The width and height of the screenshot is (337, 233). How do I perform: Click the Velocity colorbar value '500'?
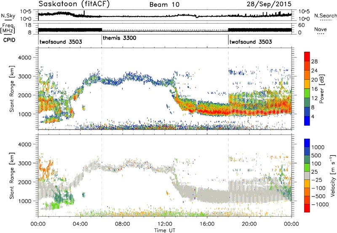point(316,155)
